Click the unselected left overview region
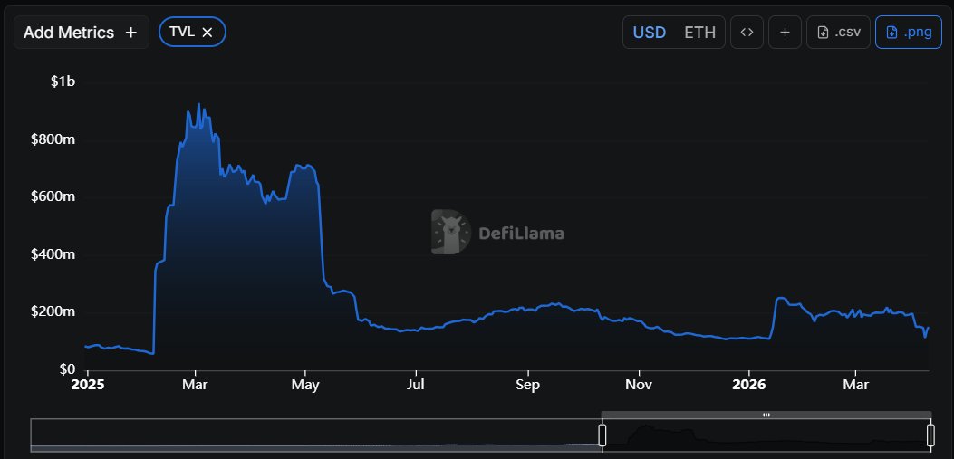This screenshot has width=954, height=459. tap(315, 435)
